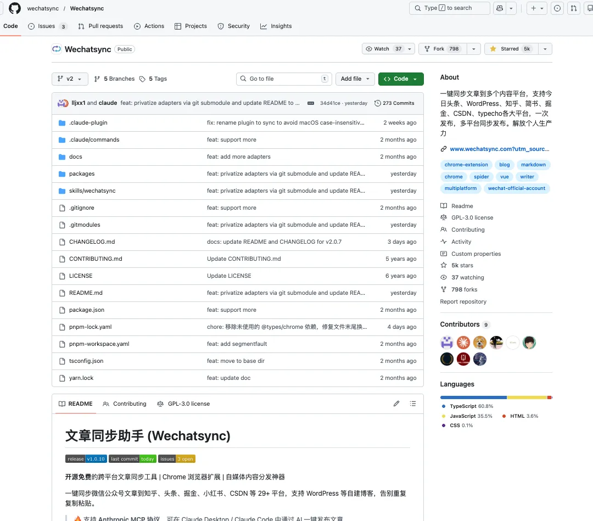The image size is (593, 521).
Task: Open the 5 Tags link
Action: (x=153, y=79)
